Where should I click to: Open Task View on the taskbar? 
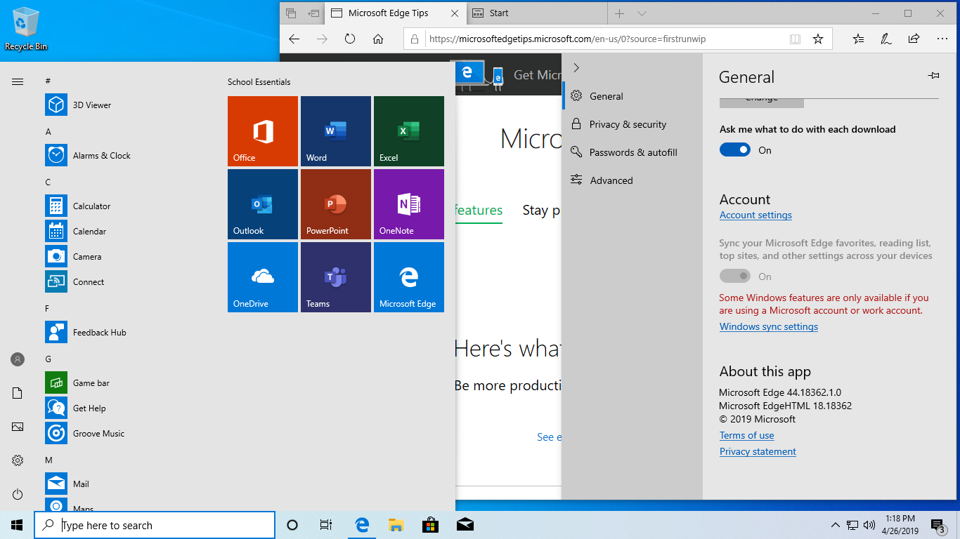326,525
